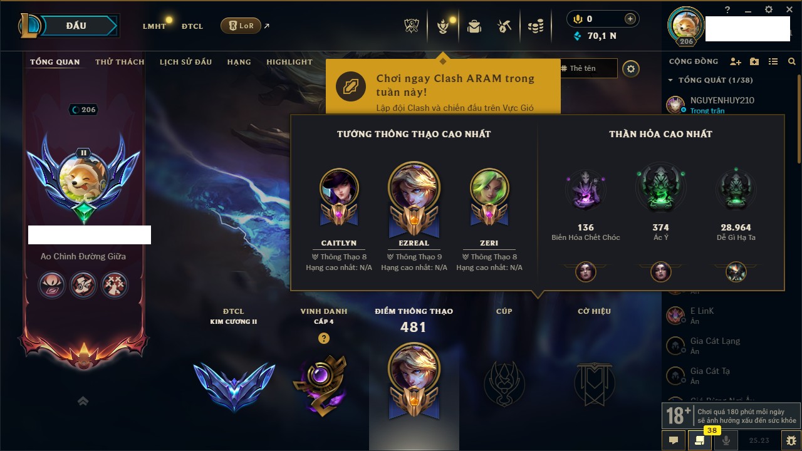Open the Collection backpack icon
This screenshot has width=802, height=451.
click(474, 26)
